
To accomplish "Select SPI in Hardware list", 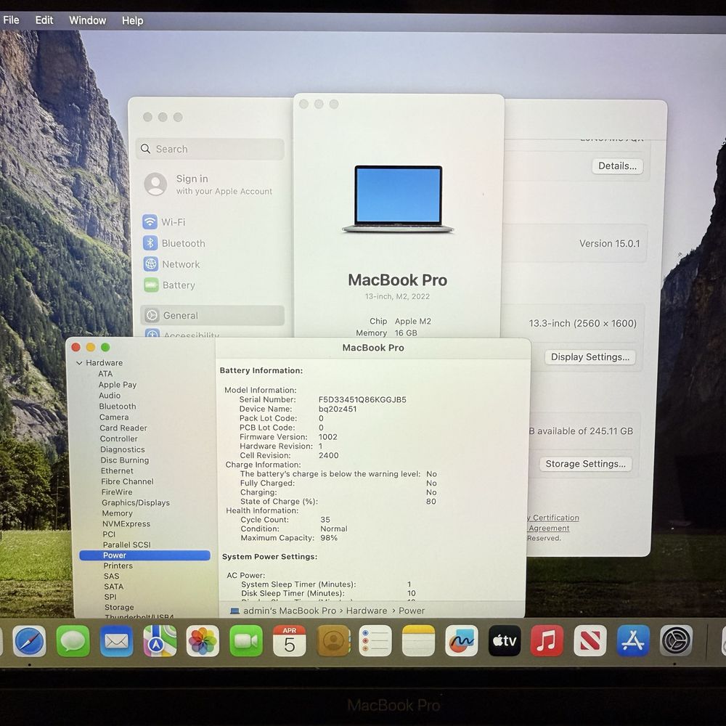I will click(x=110, y=597).
